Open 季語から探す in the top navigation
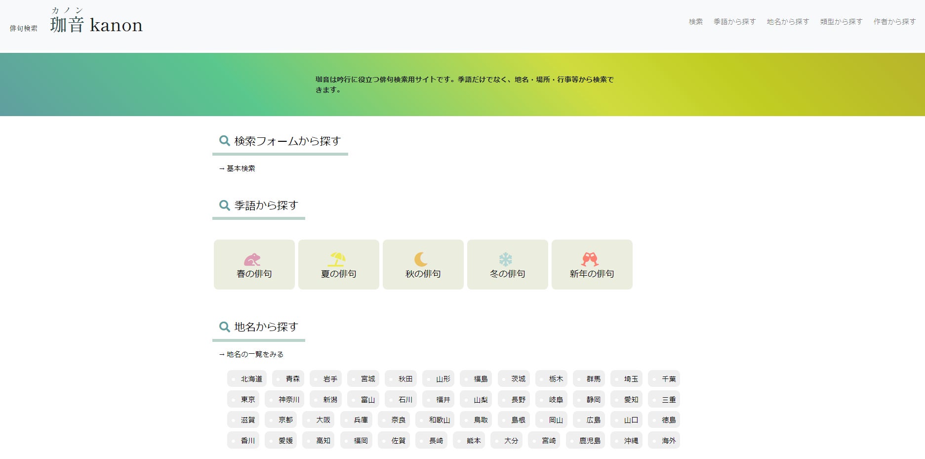Viewport: 925px width, 459px height. pyautogui.click(x=734, y=22)
